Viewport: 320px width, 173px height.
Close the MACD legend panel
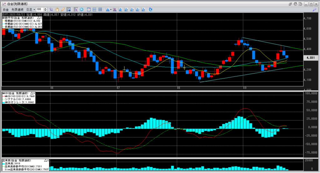pos(34,93)
